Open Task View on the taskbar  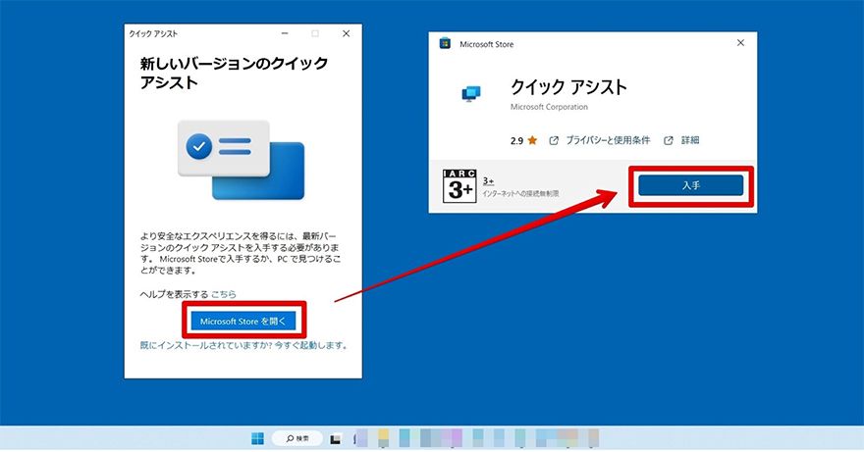[335, 439]
